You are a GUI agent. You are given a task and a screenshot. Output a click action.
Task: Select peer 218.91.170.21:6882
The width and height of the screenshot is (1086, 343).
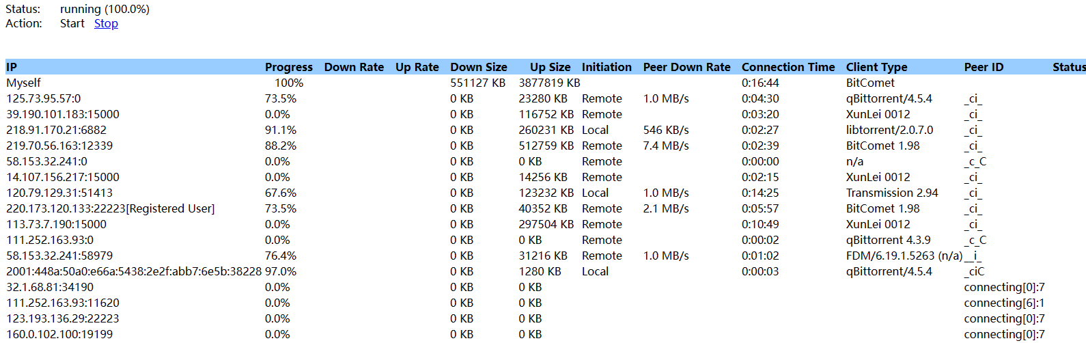pos(56,130)
